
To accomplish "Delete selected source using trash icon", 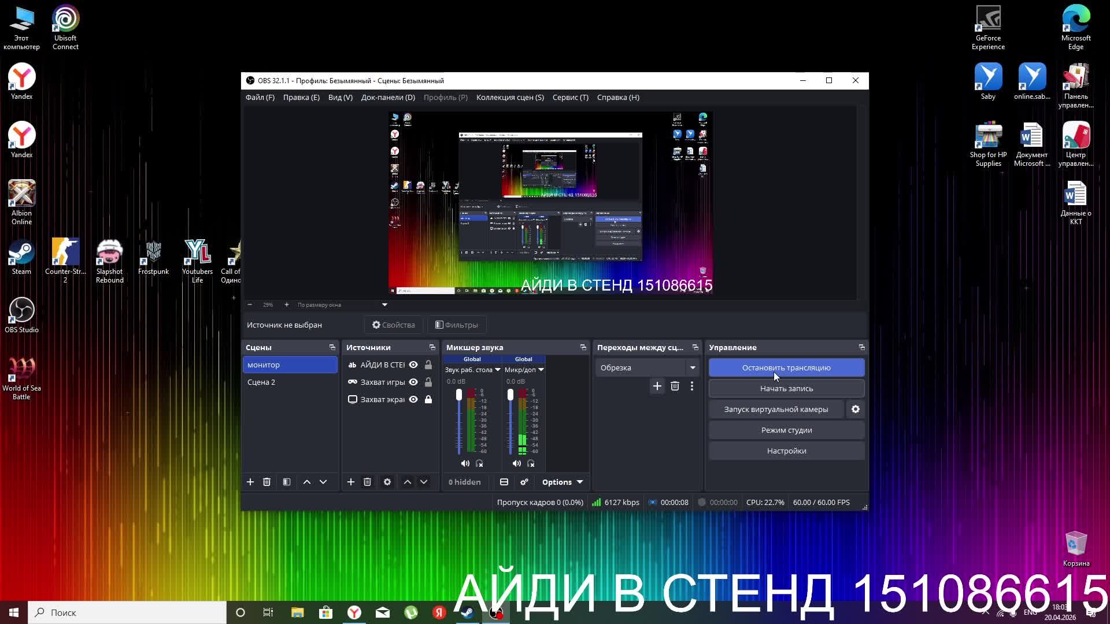I will pyautogui.click(x=367, y=482).
